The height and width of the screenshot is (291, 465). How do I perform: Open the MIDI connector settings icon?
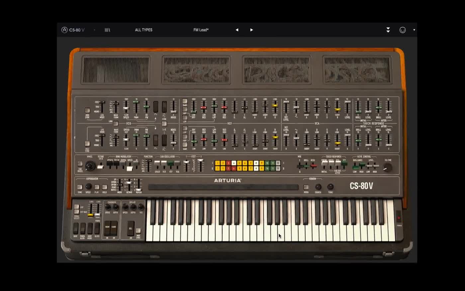[x=403, y=30]
